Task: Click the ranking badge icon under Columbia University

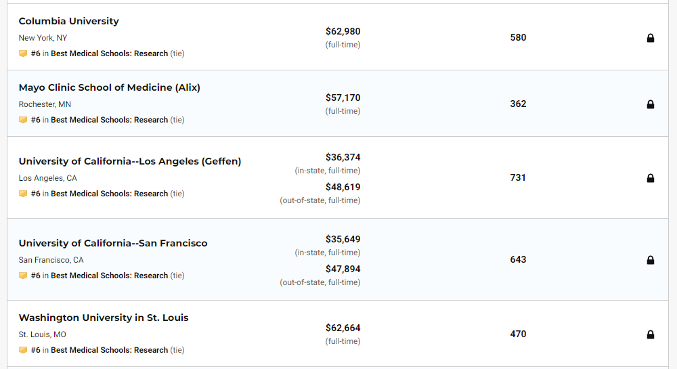Action: 23,53
